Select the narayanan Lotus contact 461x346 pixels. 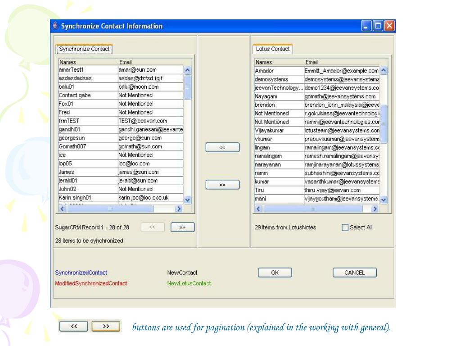point(317,165)
